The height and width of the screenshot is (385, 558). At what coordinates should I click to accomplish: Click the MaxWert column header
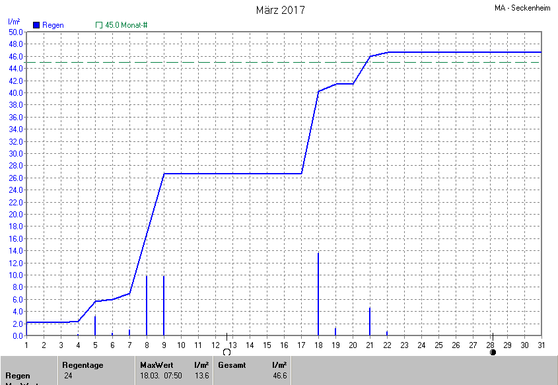pos(156,365)
